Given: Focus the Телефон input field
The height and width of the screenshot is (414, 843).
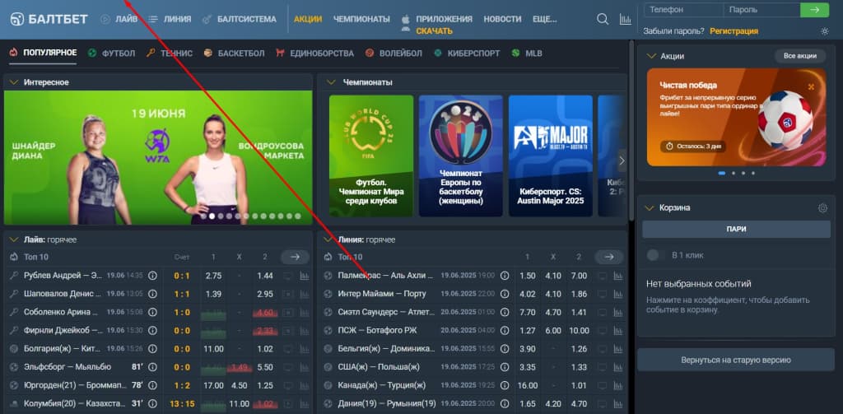Looking at the screenshot, I should (x=684, y=10).
